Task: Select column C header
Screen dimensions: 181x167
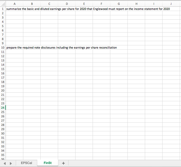Action: (x=49, y=4)
